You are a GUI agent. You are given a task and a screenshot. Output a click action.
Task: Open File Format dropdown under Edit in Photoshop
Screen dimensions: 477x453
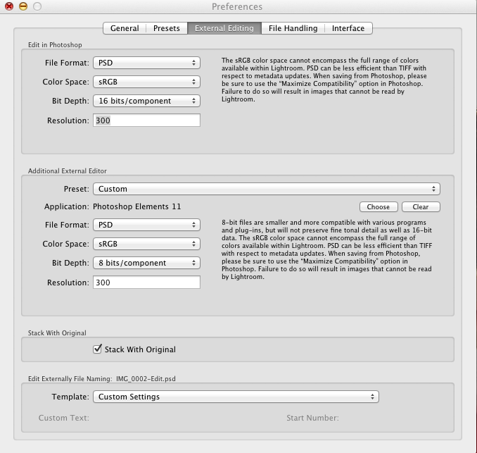pyautogui.click(x=146, y=63)
